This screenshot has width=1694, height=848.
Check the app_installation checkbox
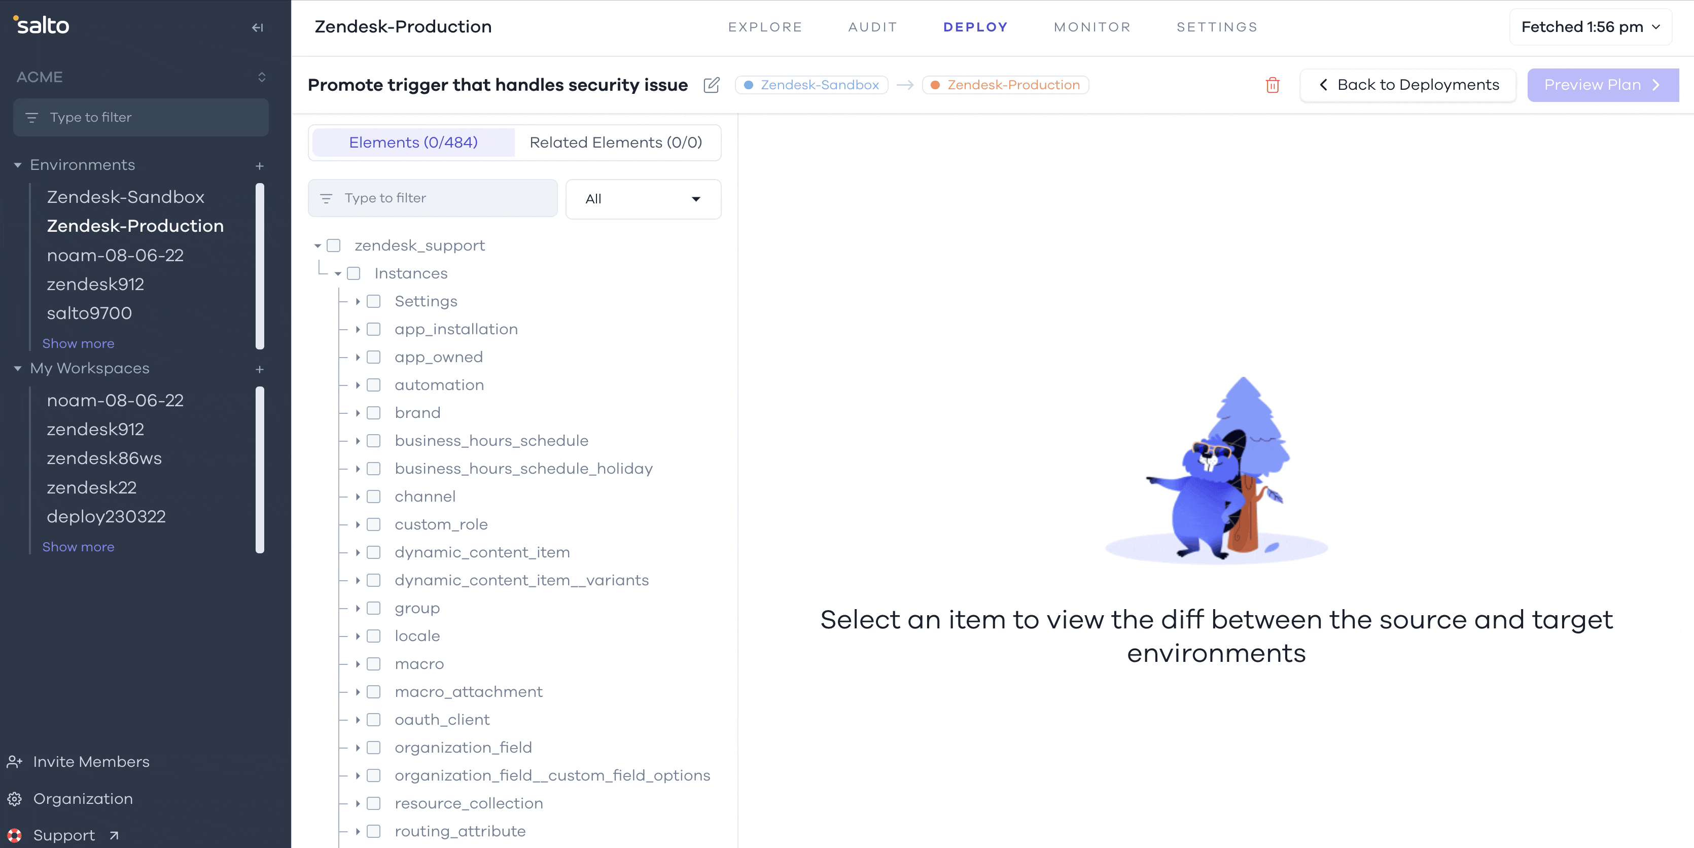click(x=373, y=329)
